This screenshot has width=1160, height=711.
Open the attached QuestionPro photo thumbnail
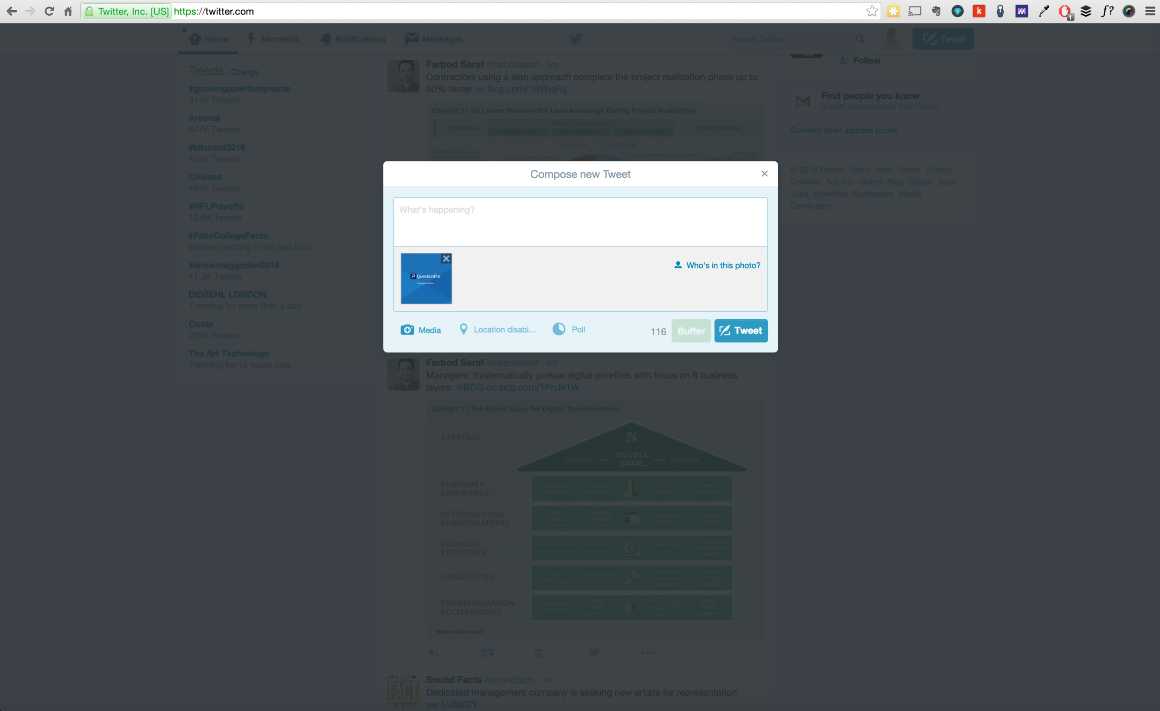pyautogui.click(x=426, y=278)
